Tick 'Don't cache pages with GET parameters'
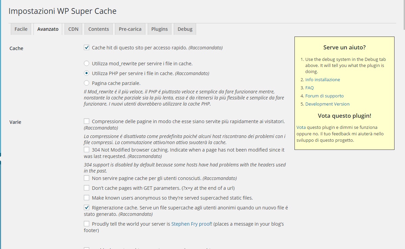 pos(87,188)
